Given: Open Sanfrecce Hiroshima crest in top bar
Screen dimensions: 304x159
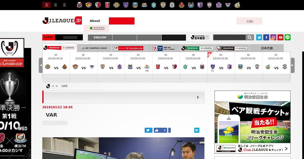Looking at the screenshot, I should point(219,5).
